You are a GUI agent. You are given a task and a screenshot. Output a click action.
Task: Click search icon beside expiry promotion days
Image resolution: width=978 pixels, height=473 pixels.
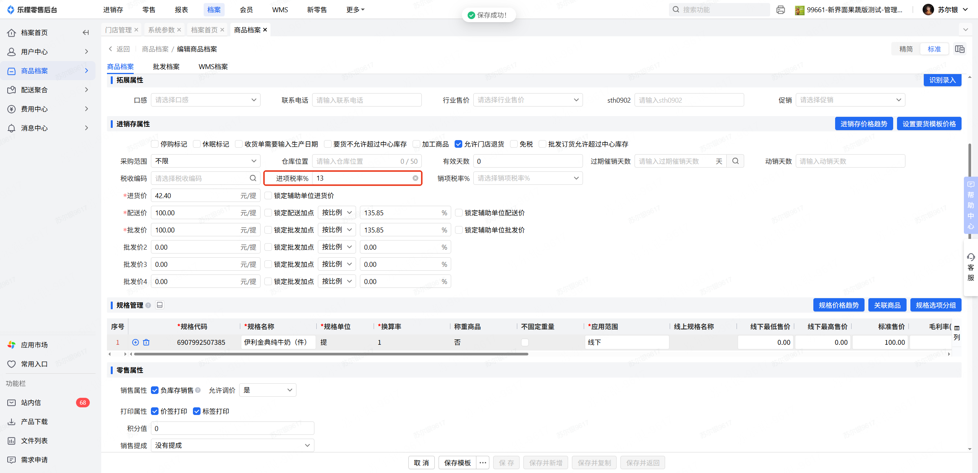click(735, 161)
